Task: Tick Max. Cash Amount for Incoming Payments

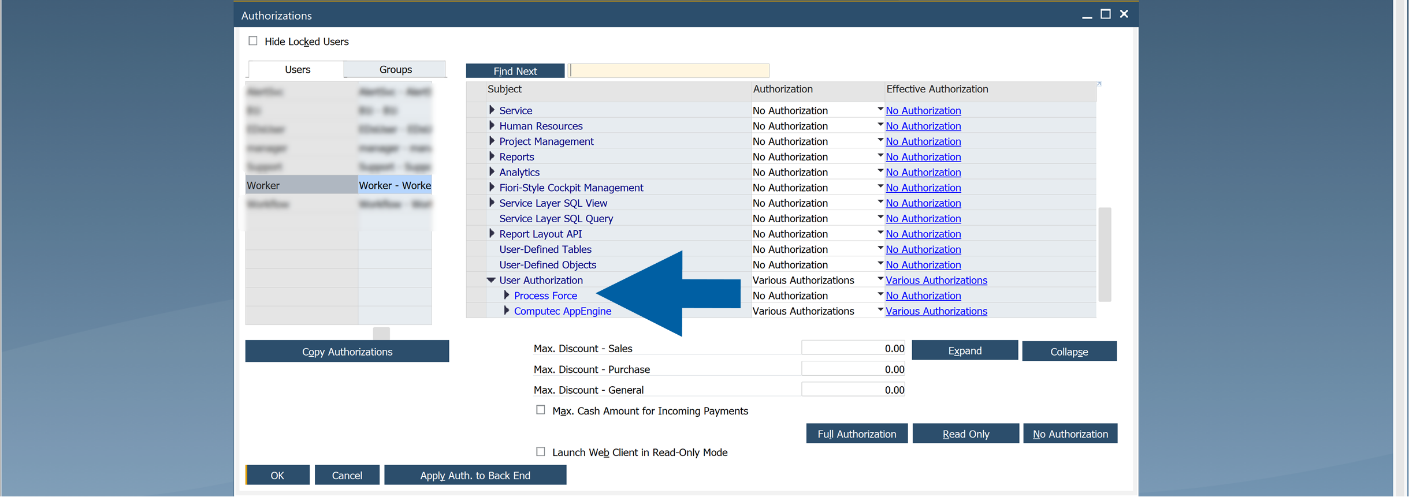Action: (x=541, y=410)
